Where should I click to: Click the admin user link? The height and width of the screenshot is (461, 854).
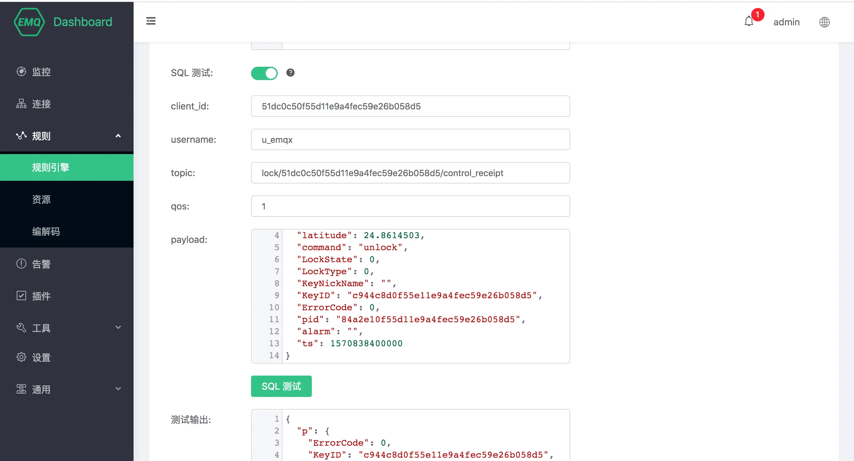786,22
